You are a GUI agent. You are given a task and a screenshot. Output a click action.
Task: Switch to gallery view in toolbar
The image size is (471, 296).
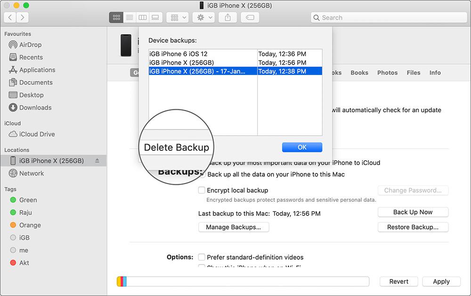[x=155, y=17]
